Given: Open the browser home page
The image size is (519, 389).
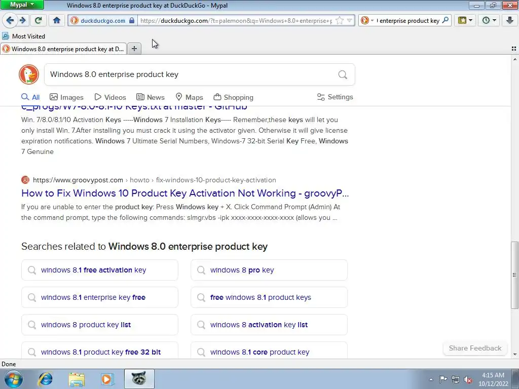Looking at the screenshot, I should pyautogui.click(x=57, y=20).
